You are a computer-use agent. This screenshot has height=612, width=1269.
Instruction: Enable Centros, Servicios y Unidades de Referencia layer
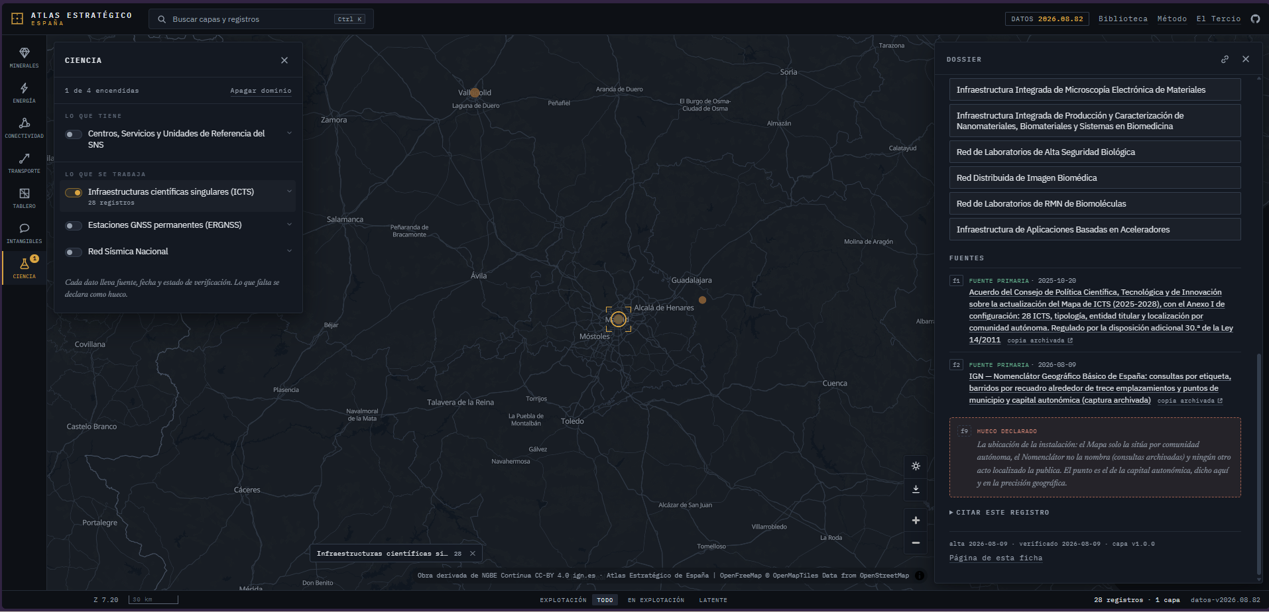74,134
